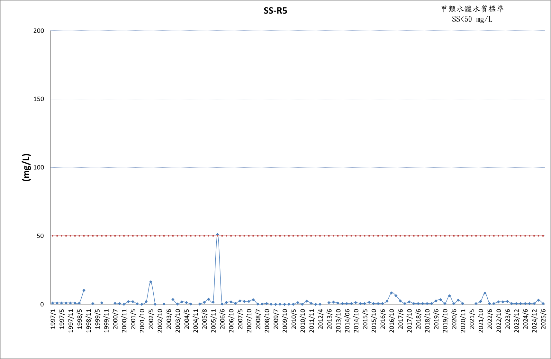Image resolution: width=551 pixels, height=359 pixels.
Task: Click the y-axis value 50
Action: pyautogui.click(x=41, y=236)
